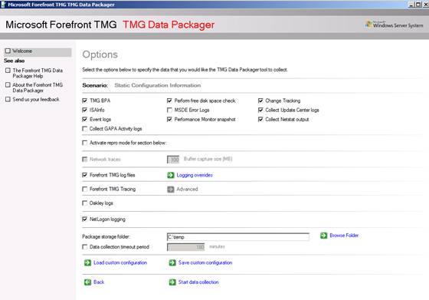
Task: Toggle Perform free disk space check
Action: 169,101
